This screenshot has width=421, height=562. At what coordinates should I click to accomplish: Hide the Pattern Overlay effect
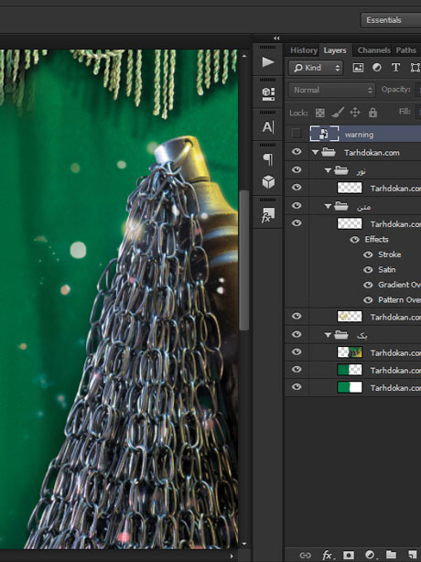368,300
